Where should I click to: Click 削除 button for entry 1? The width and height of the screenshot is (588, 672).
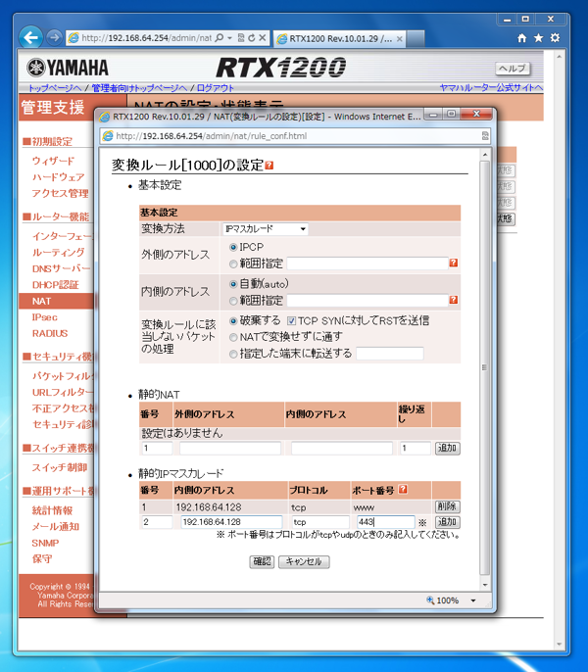[x=447, y=506]
